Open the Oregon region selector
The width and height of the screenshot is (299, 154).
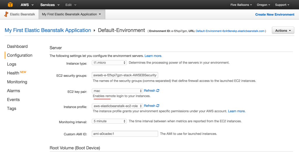click(x=263, y=5)
